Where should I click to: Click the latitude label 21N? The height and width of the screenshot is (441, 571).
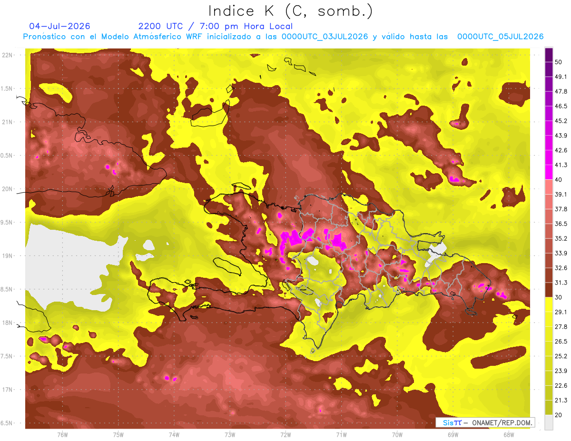point(7,122)
